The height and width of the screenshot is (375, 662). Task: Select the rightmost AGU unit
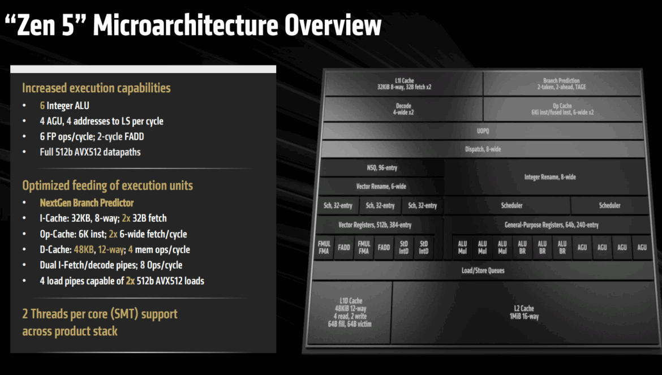tap(642, 247)
